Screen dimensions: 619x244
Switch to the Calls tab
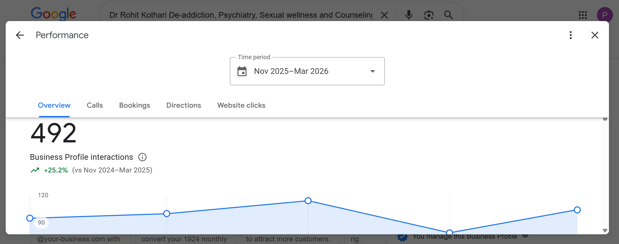pos(95,105)
